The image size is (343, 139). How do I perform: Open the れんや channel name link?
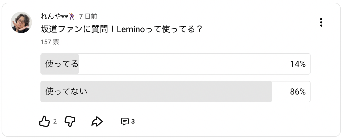click(x=51, y=17)
